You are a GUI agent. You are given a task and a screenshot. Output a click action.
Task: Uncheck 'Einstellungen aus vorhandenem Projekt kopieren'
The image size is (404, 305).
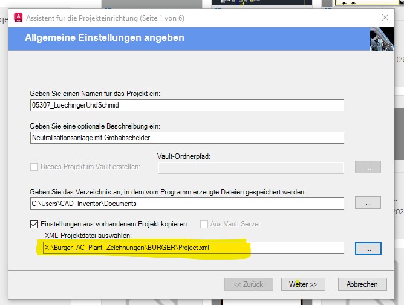coord(34,224)
